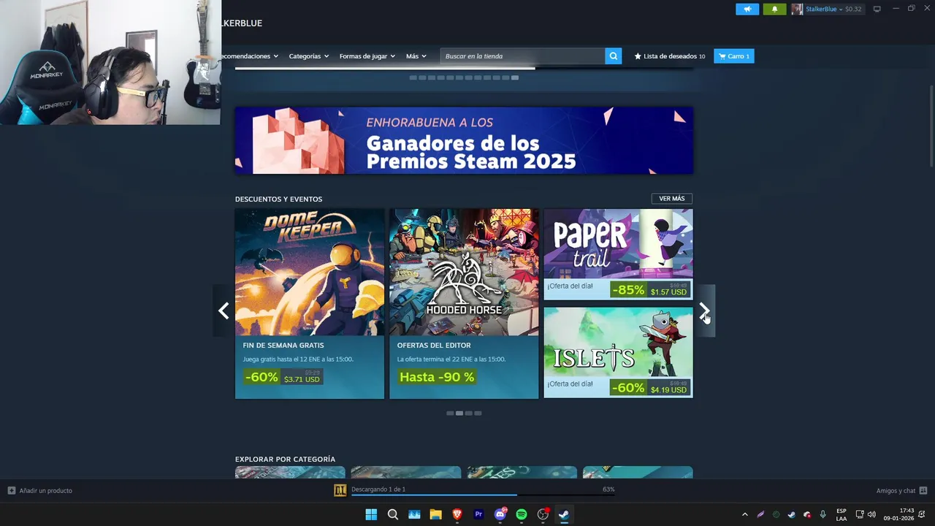This screenshot has height=526, width=935.
Task: Click the Paper Trail -85% price tag
Action: click(x=649, y=290)
